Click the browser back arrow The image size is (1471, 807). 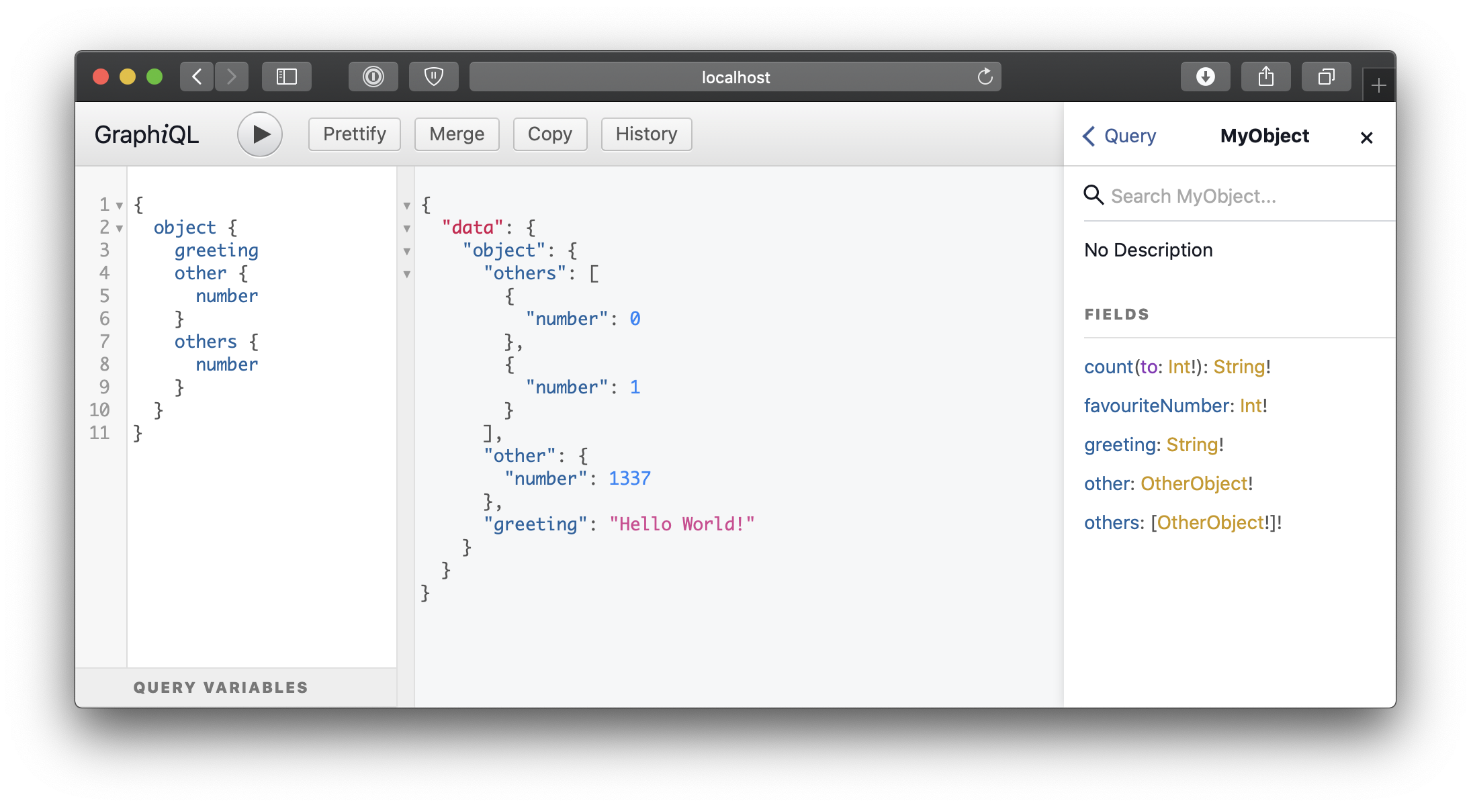tap(197, 77)
